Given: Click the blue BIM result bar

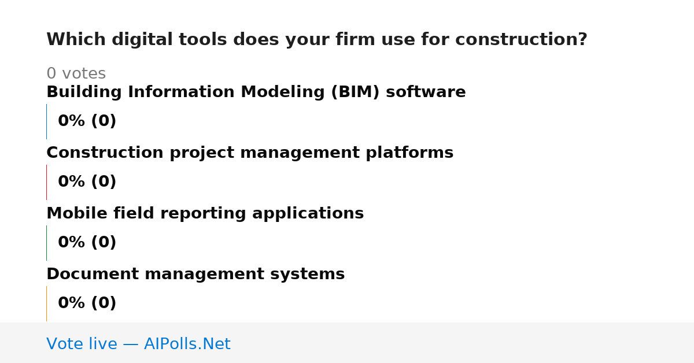Looking at the screenshot, I should click(x=46, y=121).
